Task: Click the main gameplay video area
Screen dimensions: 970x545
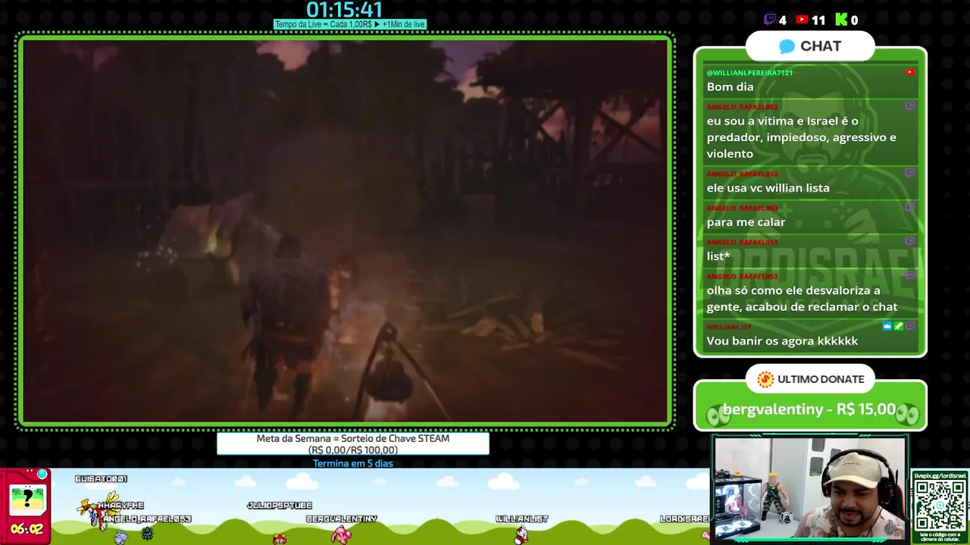Action: click(x=345, y=231)
